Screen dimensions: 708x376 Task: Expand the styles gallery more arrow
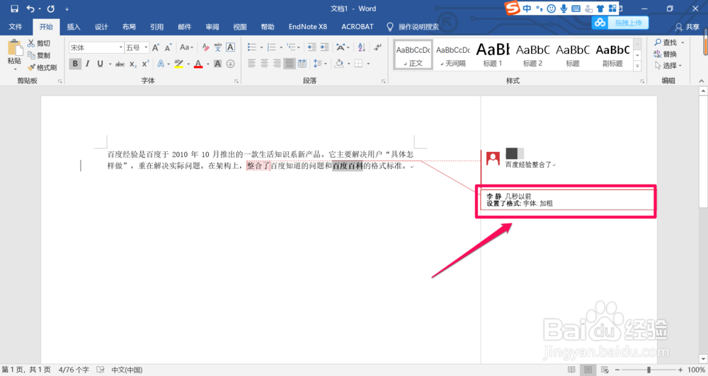[638, 66]
